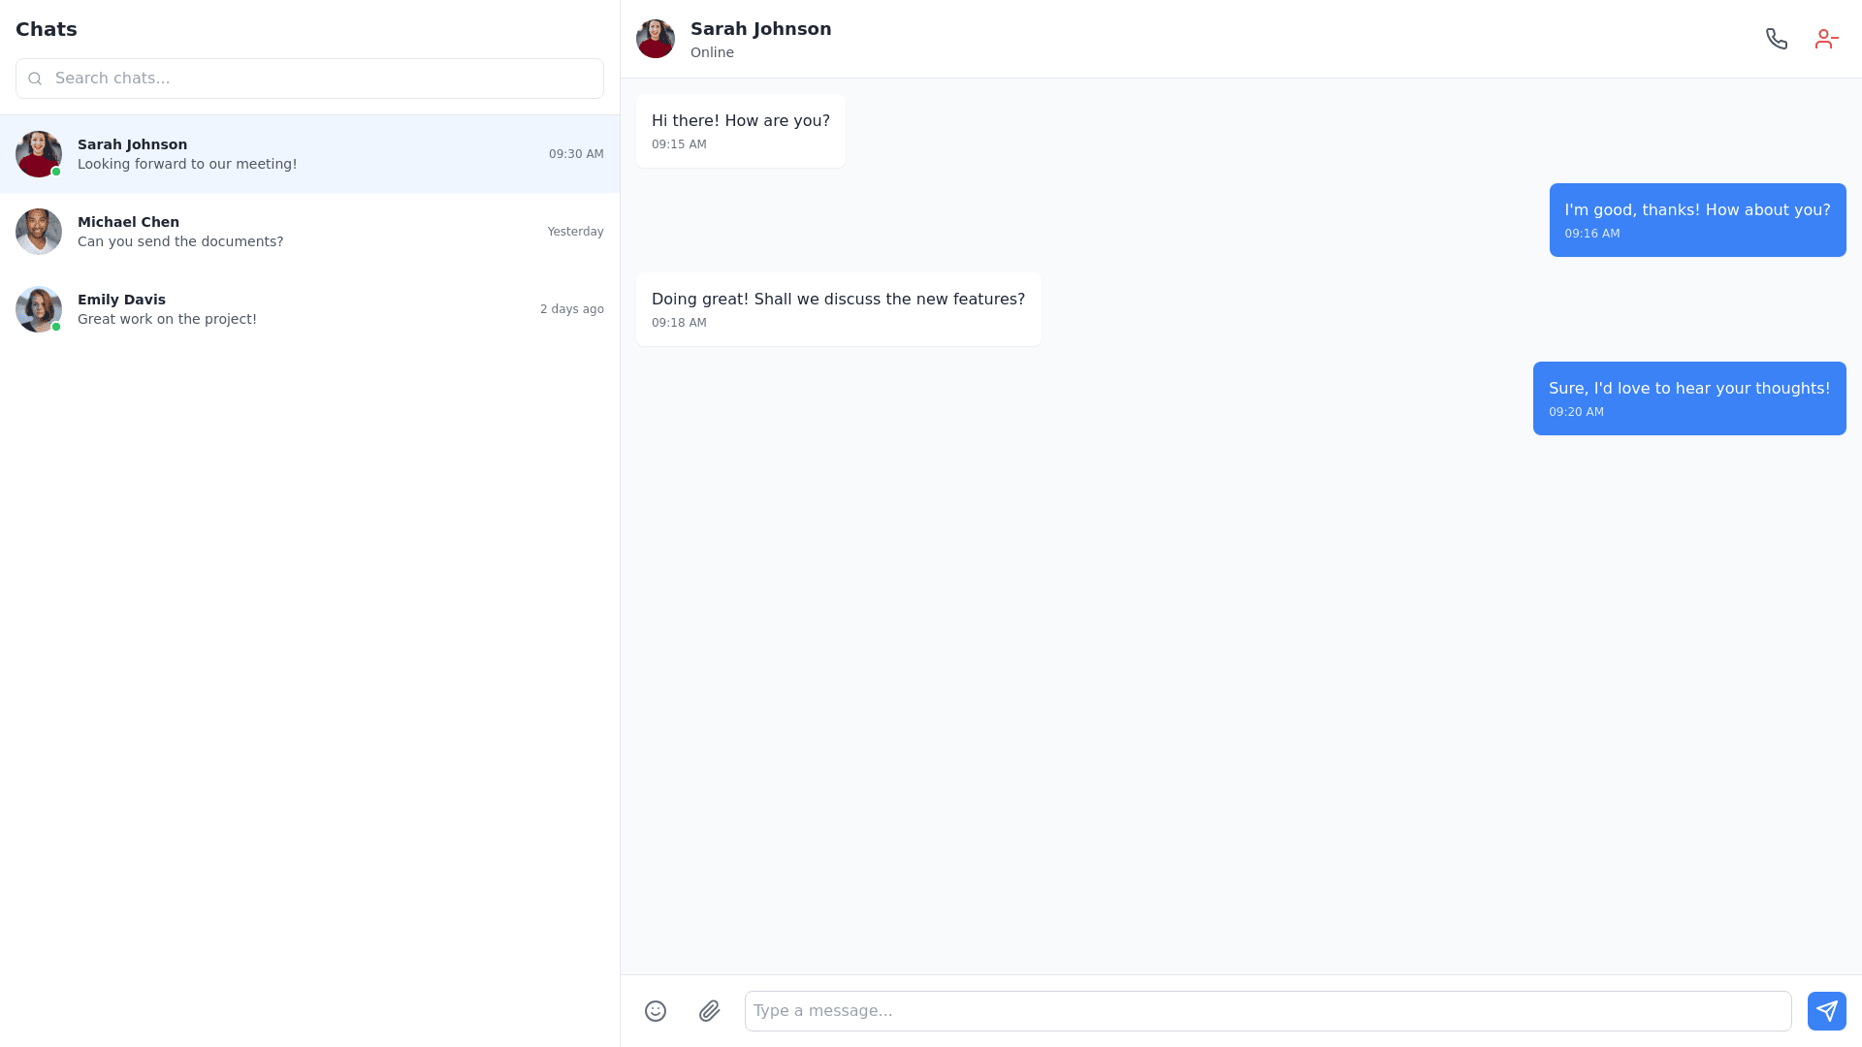Click the remove contact icon
1862x1047 pixels.
point(1826,39)
